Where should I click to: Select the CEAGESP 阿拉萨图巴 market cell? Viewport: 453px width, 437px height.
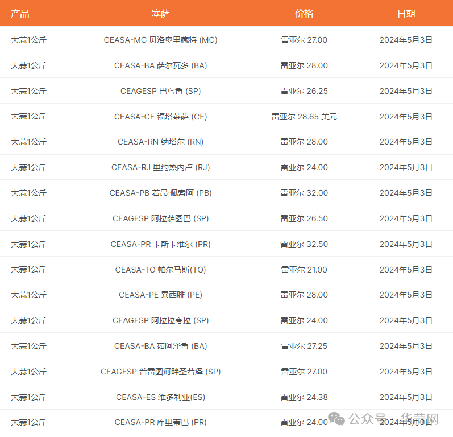160,218
